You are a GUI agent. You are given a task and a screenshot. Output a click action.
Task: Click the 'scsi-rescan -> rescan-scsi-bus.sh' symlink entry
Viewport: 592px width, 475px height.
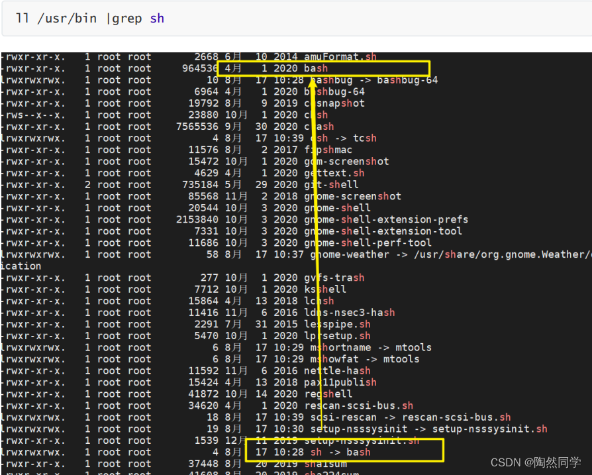[411, 417]
